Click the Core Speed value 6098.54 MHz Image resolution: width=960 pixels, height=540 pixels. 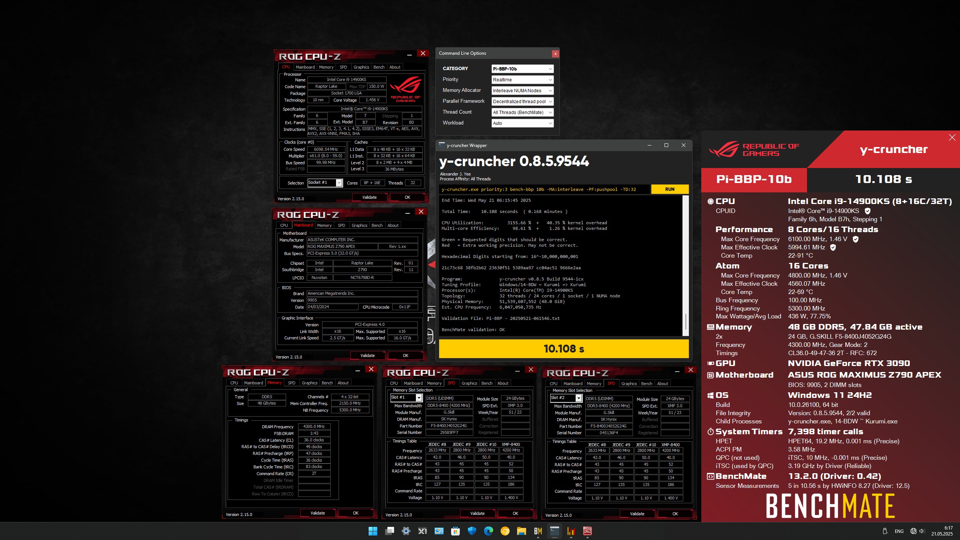(326, 149)
